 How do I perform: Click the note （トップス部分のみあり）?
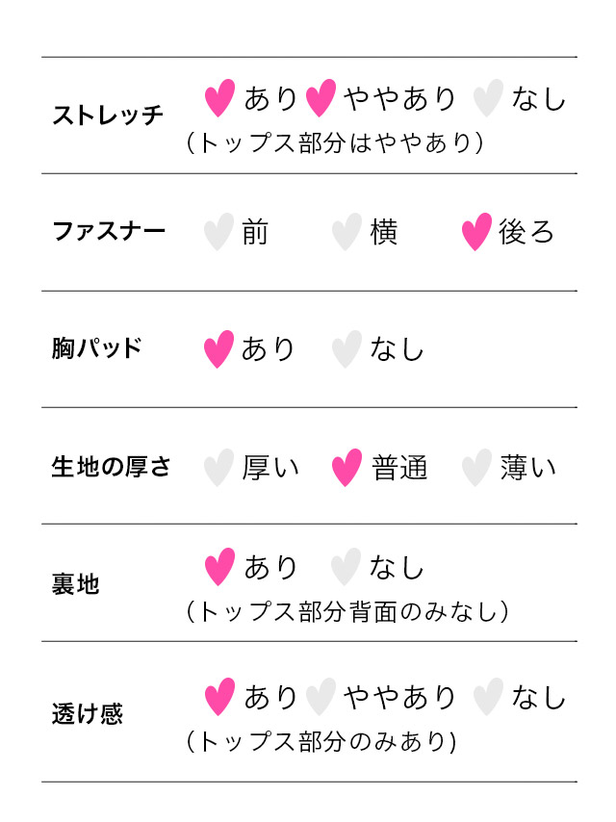click(x=321, y=742)
